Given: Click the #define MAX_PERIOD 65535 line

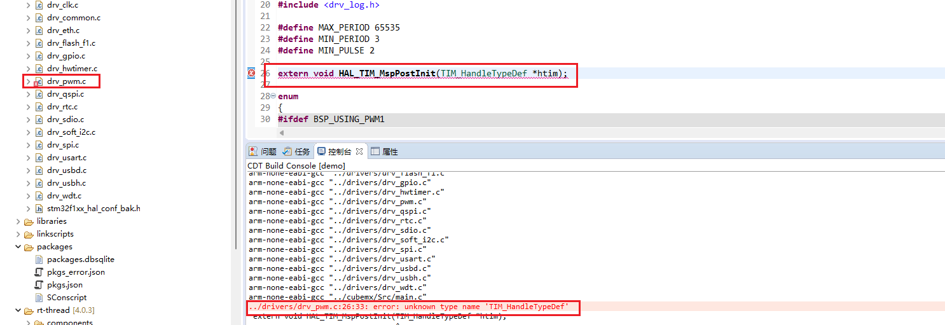Looking at the screenshot, I should tap(339, 28).
